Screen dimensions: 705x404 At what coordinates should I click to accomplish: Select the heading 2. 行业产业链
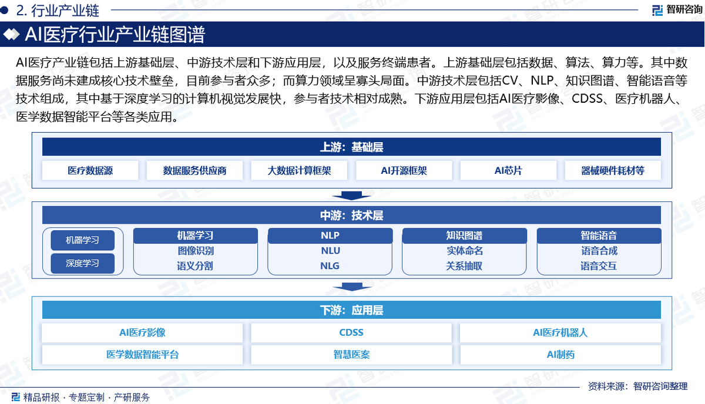pos(58,10)
